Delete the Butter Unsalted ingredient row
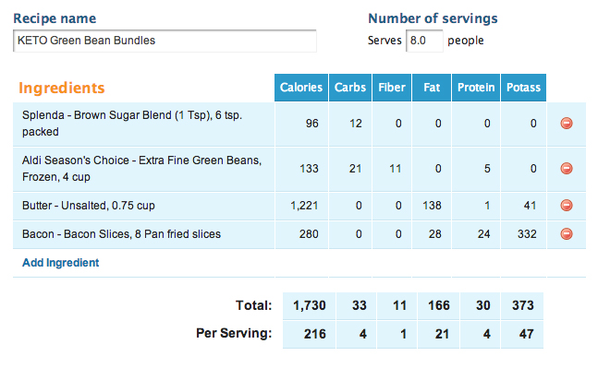 (567, 205)
